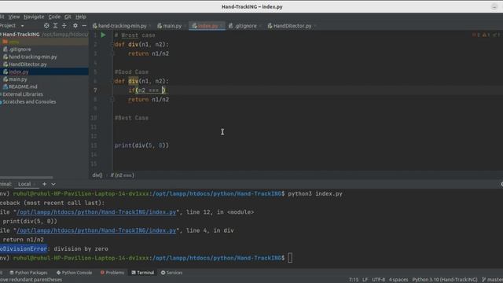Expand External Libraries node
This screenshot has width=503, height=283.
[23, 94]
